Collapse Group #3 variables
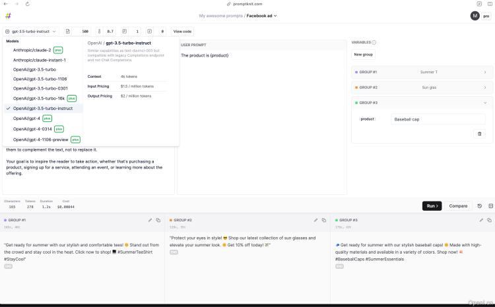 (484, 103)
